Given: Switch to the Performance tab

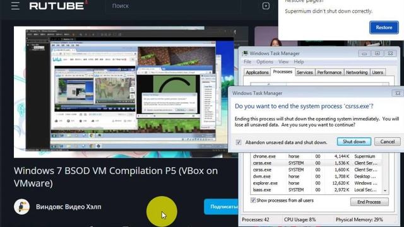Looking at the screenshot, I should (x=330, y=73).
